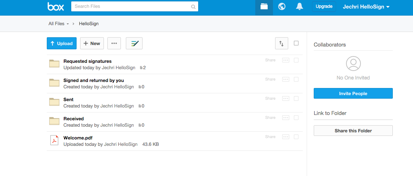Click the Collaborators heading
The image size is (413, 176).
329,45
